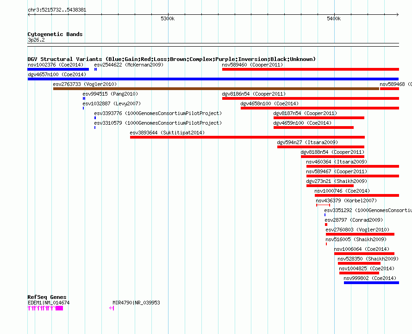Select the blue nsv1002376 variant bar

point(58,69)
